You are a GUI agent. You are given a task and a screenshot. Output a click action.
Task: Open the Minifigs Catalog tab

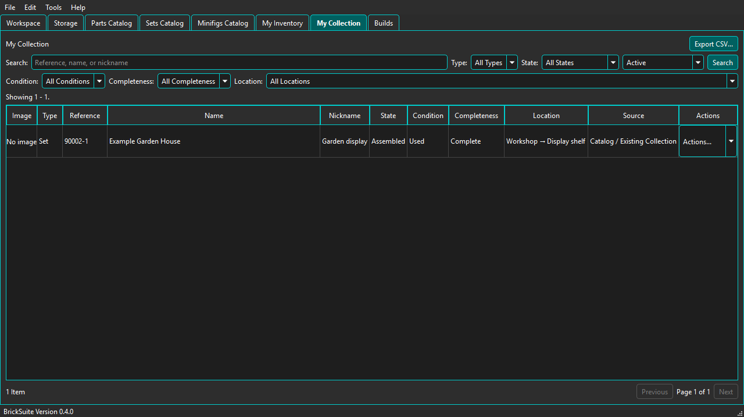[x=223, y=23]
